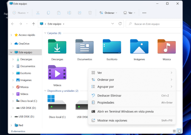Viewport: 191px width, 135px height.
Task: Collapse the Carpetas (6) group
Action: pos(45,33)
